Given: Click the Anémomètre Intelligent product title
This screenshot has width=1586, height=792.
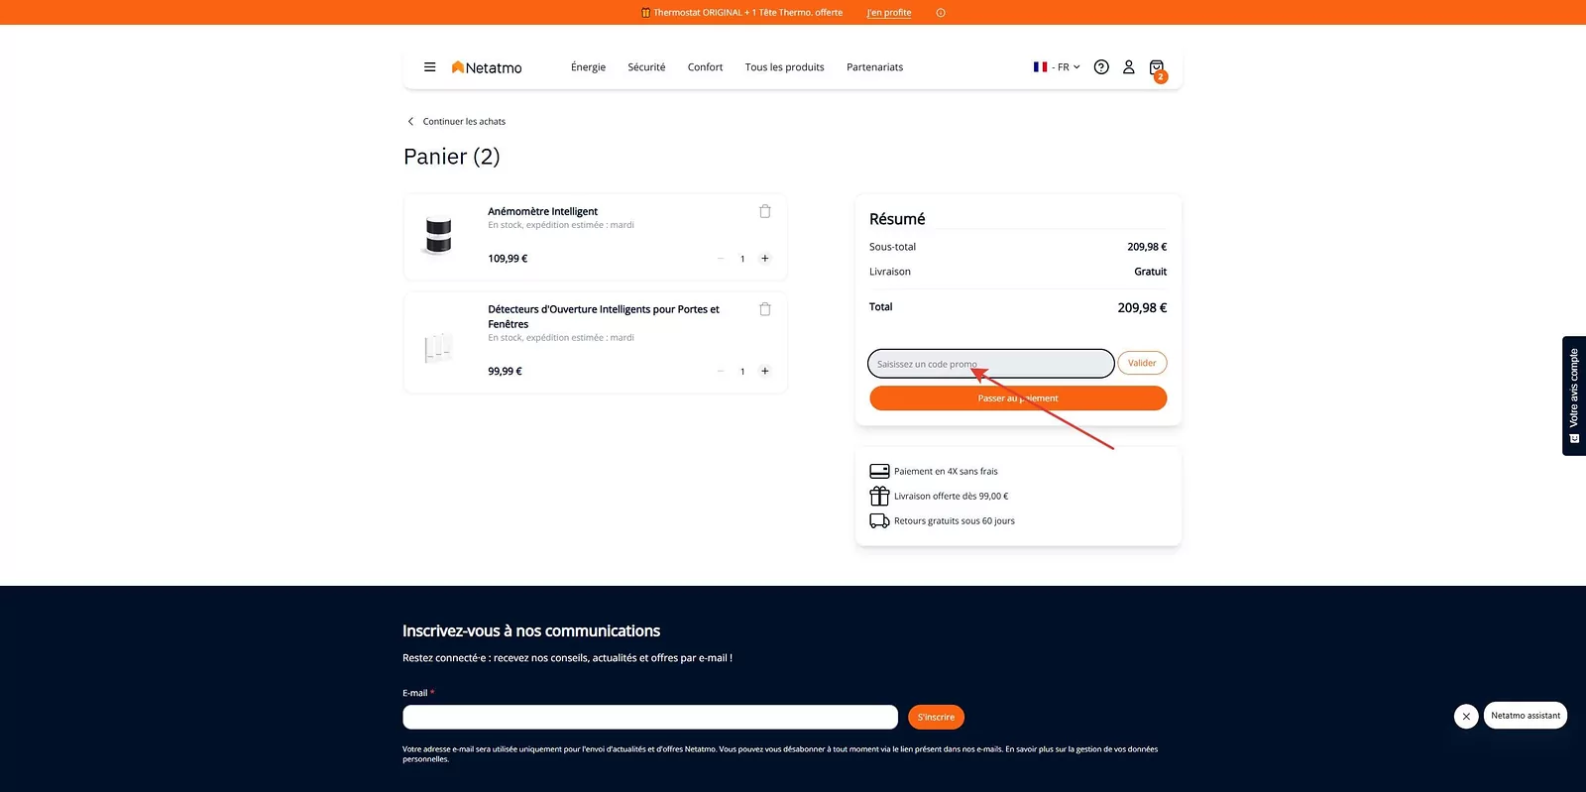Looking at the screenshot, I should tap(542, 211).
